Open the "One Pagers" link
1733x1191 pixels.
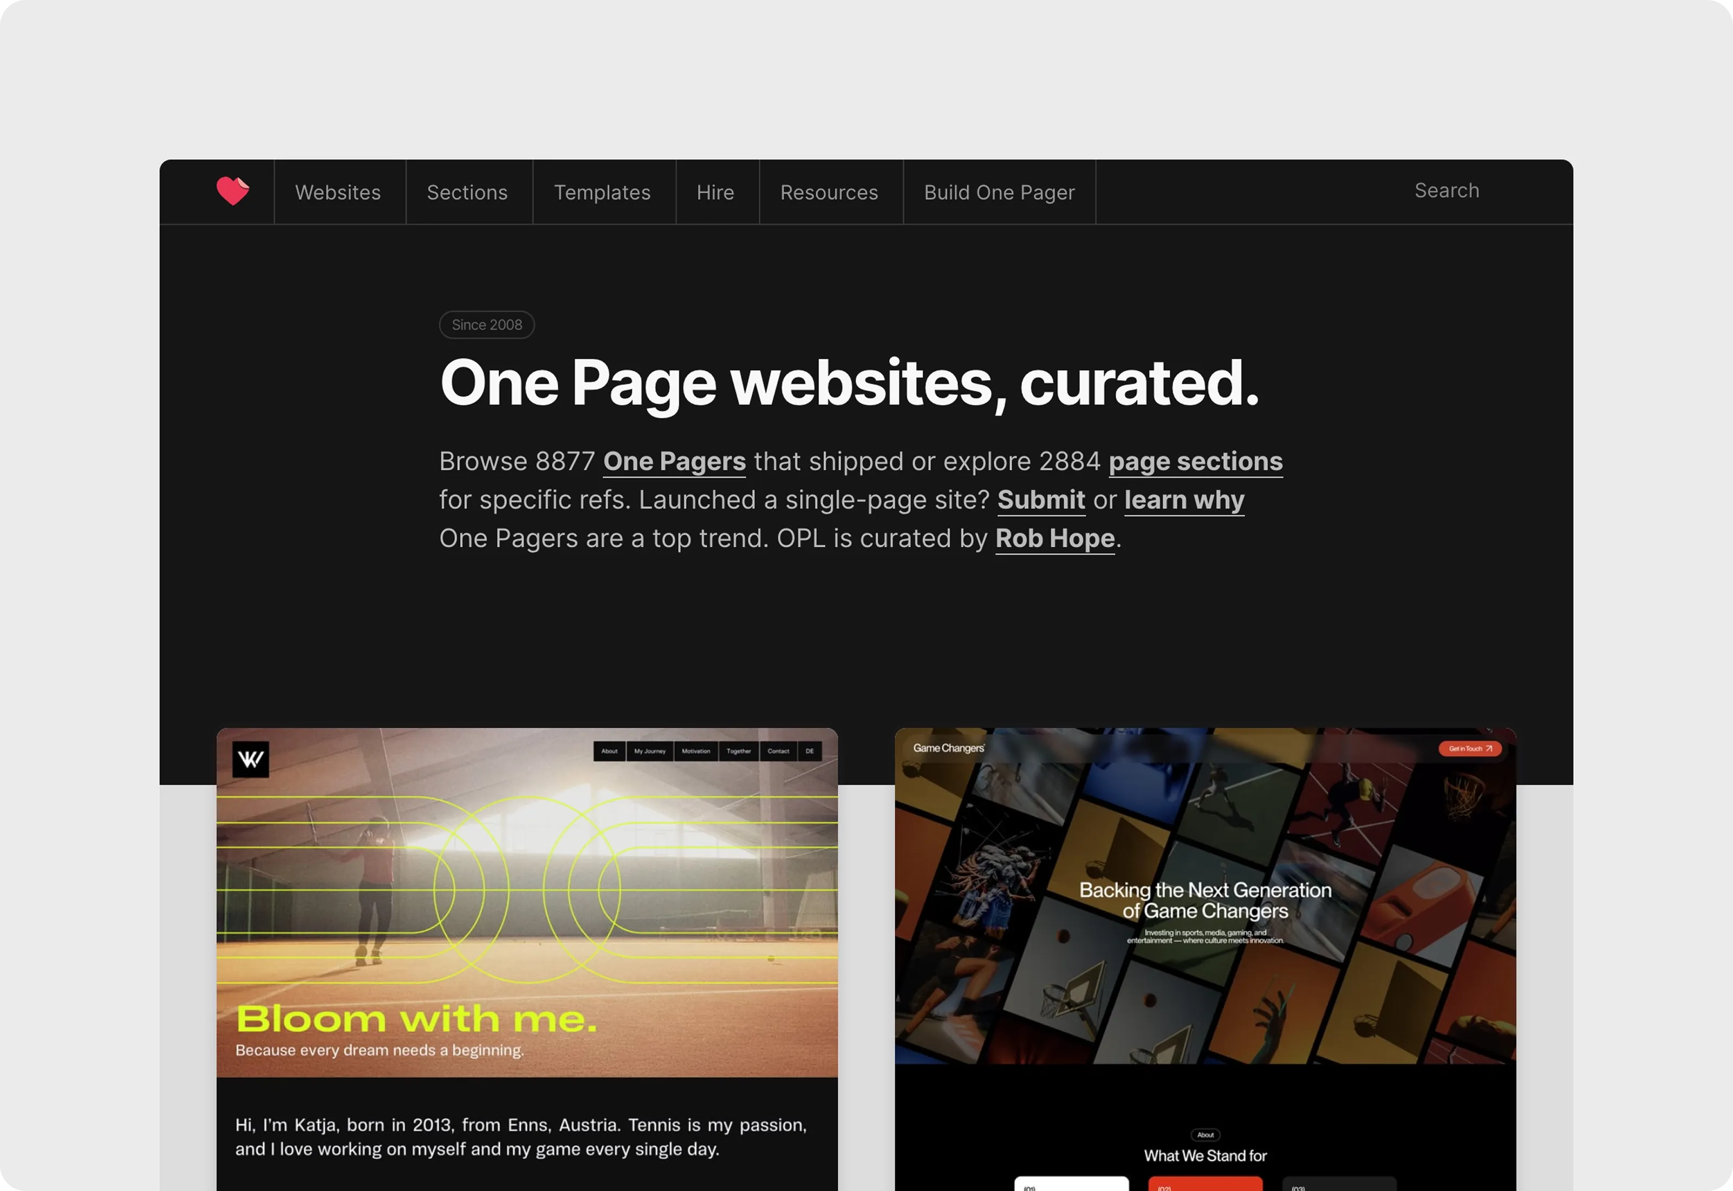674,461
